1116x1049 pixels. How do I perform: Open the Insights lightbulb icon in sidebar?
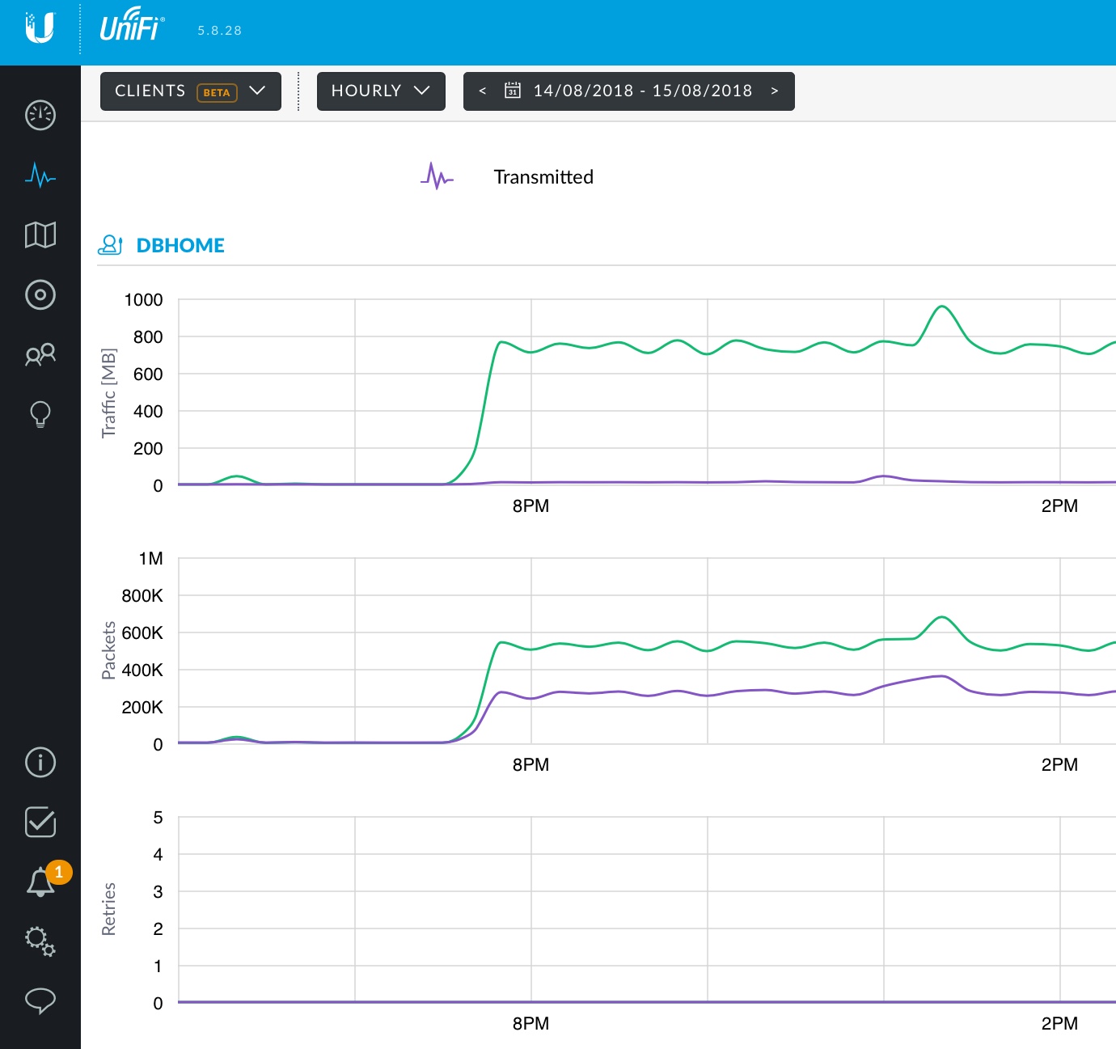[40, 414]
